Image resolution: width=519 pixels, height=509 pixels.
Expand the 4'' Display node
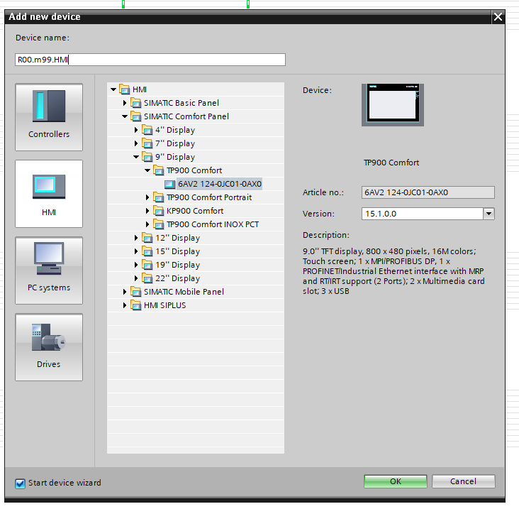click(x=136, y=130)
